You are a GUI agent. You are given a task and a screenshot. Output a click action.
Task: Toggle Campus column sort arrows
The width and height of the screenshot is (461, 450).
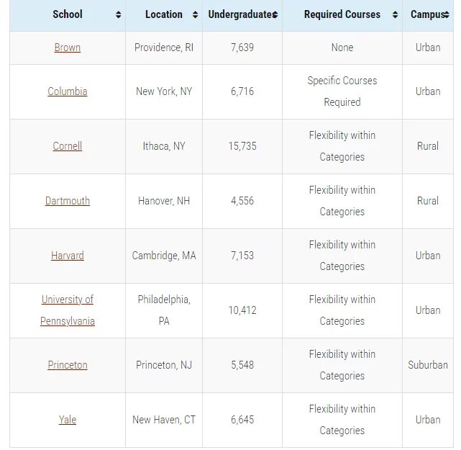(447, 14)
